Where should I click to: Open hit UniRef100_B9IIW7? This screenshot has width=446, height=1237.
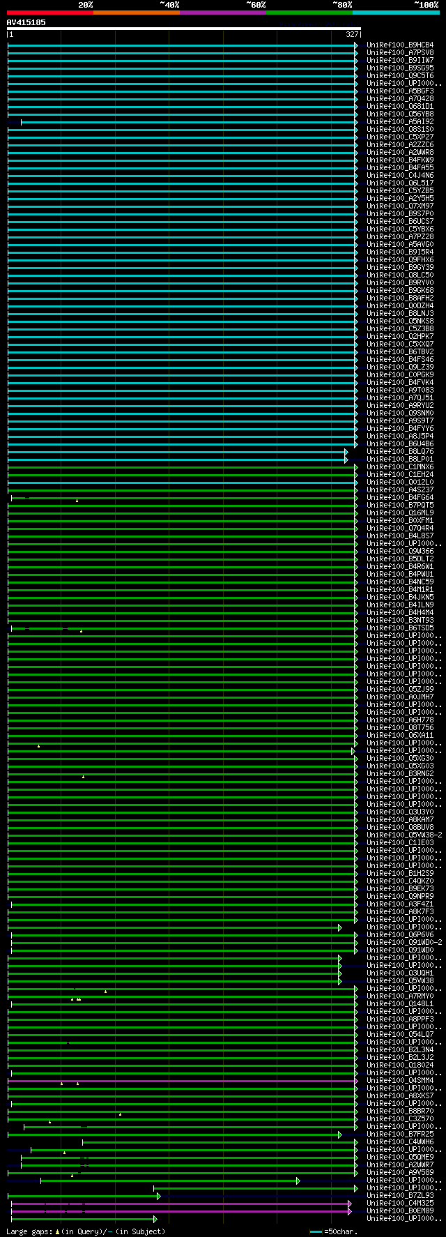pos(400,61)
